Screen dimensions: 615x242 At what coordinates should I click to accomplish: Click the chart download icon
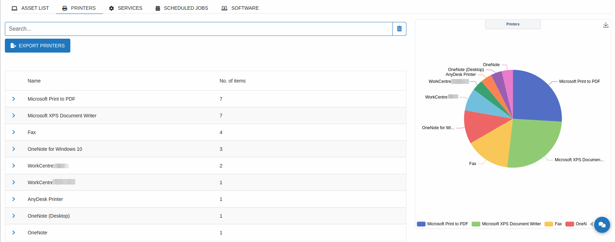pyautogui.click(x=606, y=25)
